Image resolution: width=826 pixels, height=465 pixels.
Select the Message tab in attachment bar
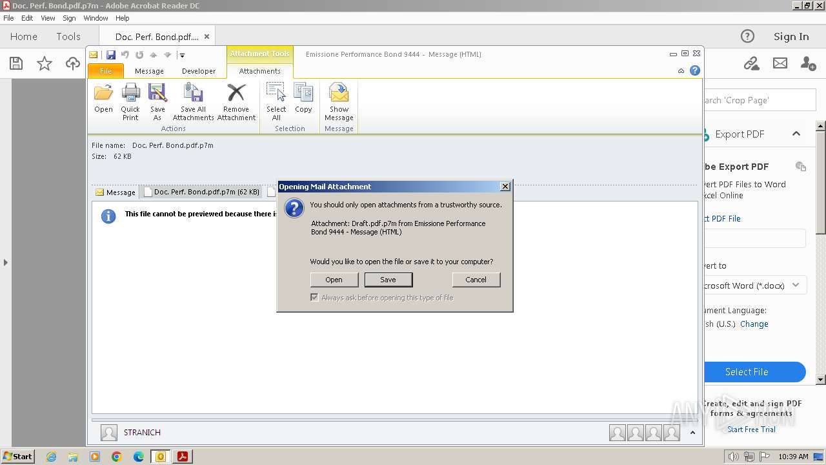click(x=116, y=192)
